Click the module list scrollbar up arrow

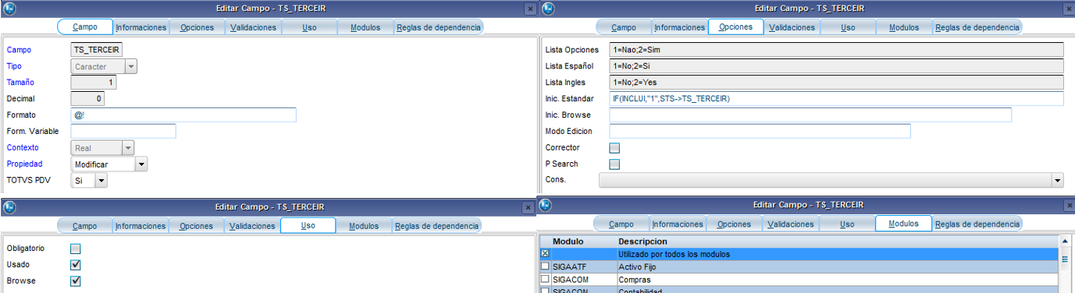1064,242
